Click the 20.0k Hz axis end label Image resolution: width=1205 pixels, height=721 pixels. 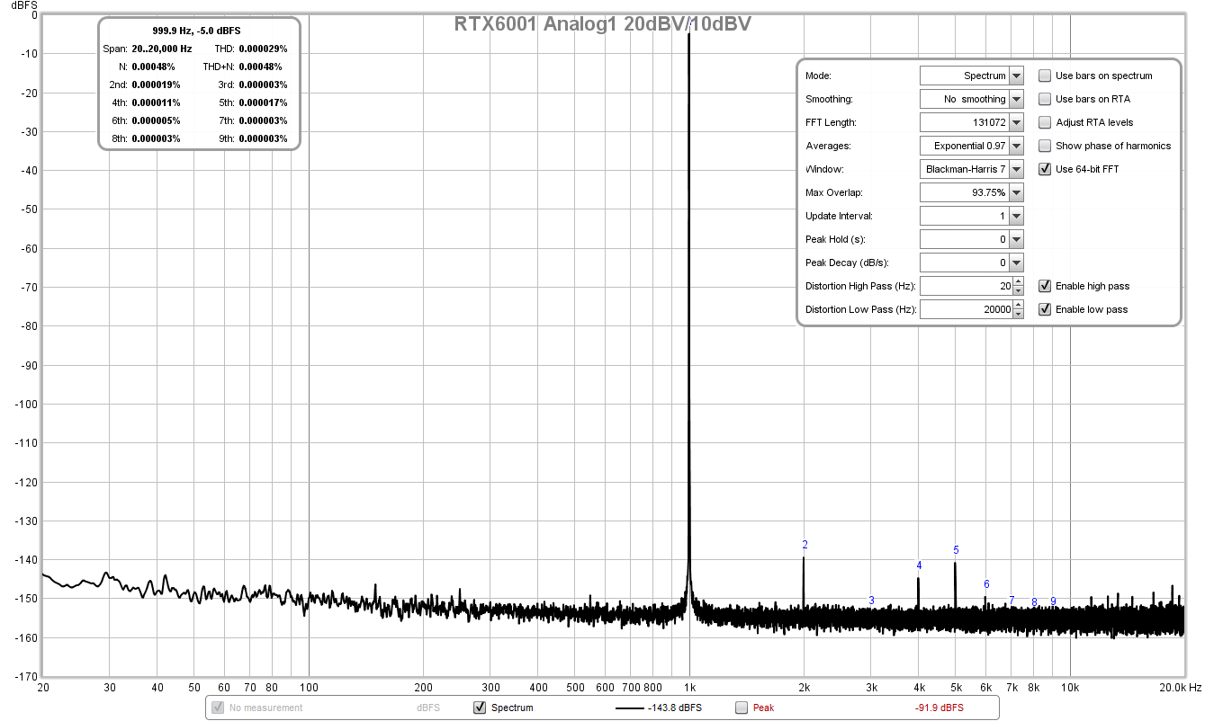point(1180,688)
